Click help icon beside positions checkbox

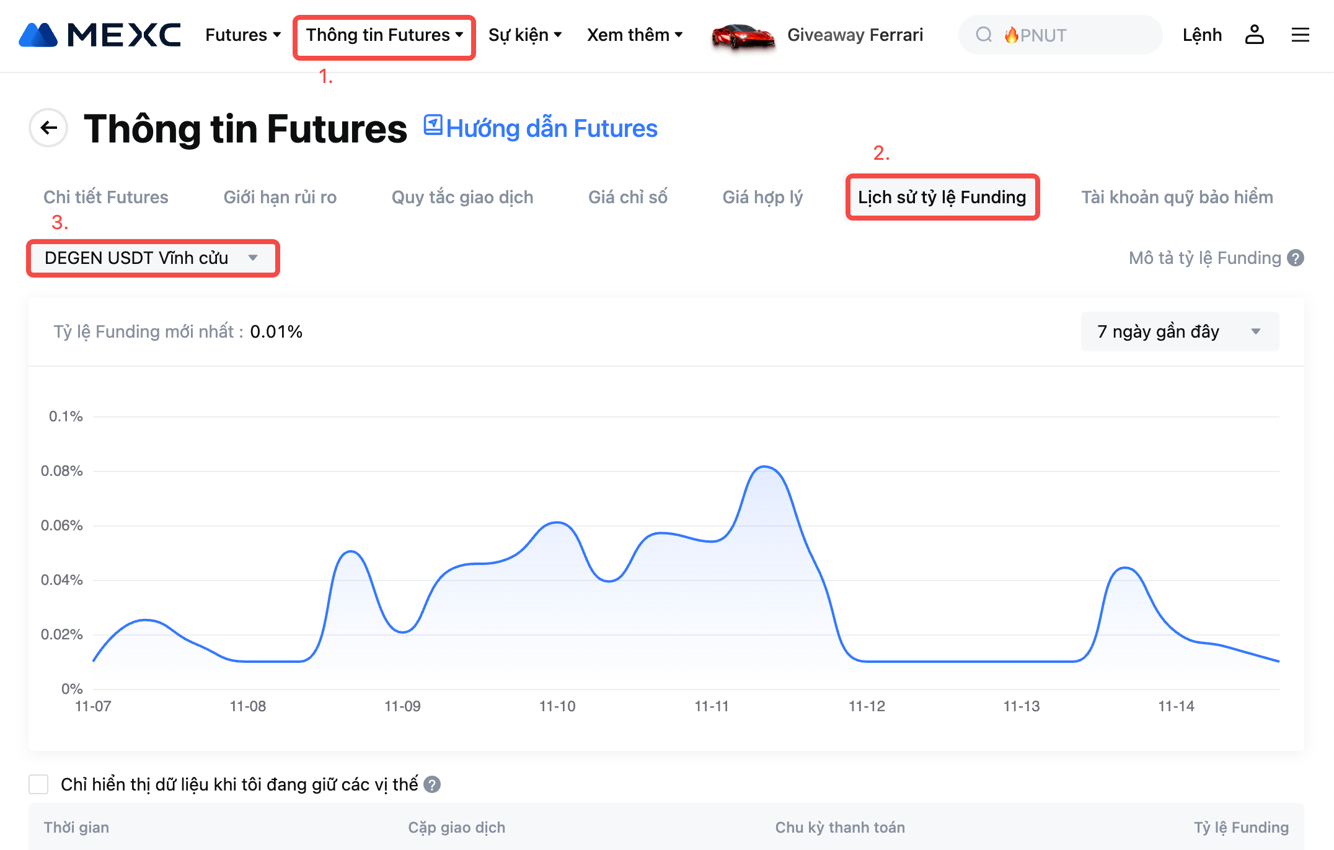pyautogui.click(x=432, y=784)
